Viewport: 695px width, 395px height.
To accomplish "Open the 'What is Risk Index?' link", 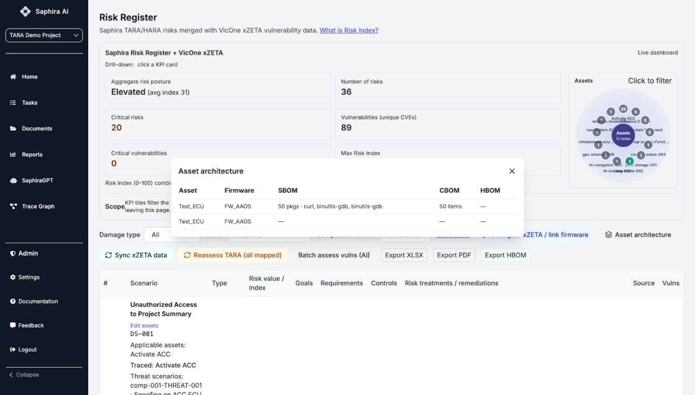I will click(x=349, y=30).
